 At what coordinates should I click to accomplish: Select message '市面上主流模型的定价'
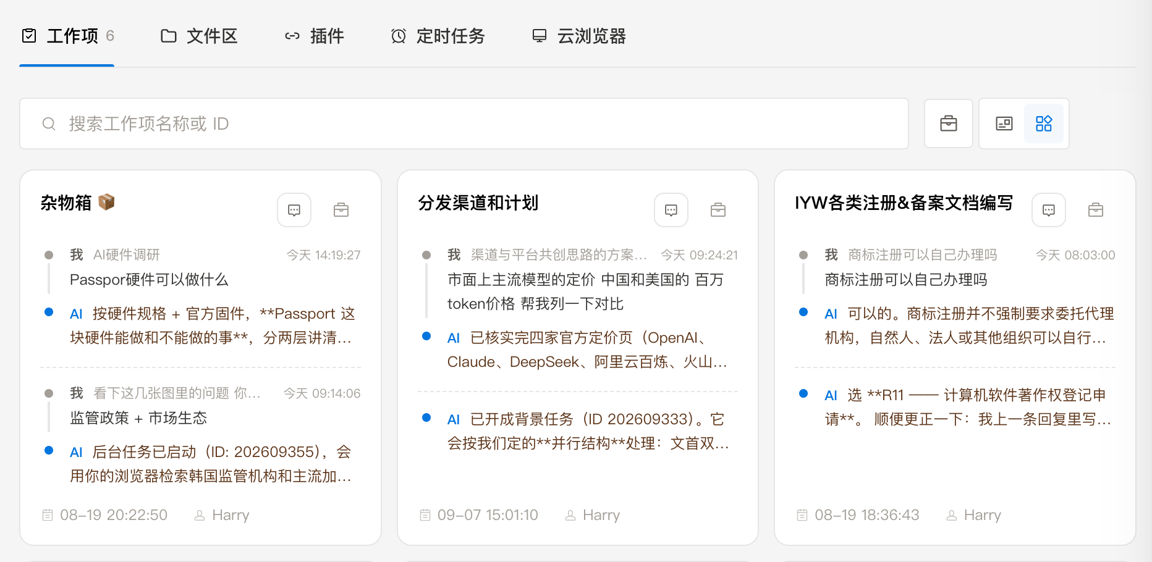586,291
